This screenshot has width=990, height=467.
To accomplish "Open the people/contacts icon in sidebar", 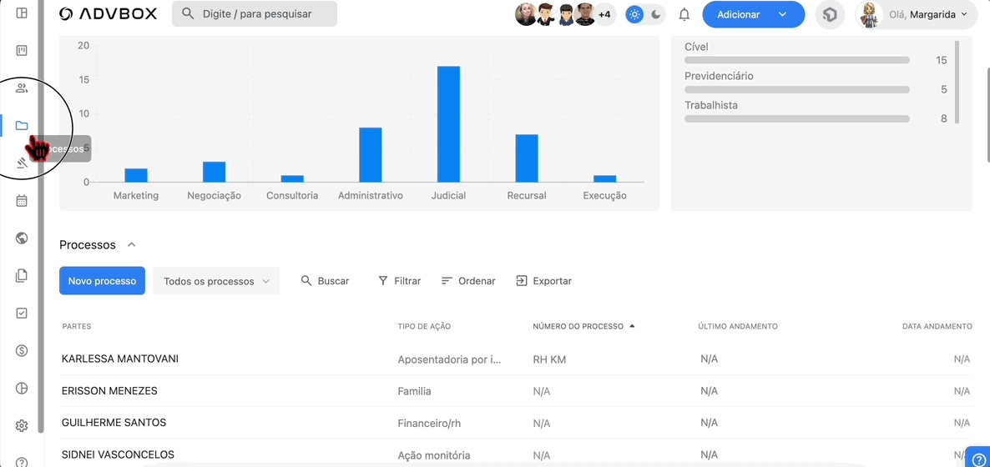I will (x=22, y=88).
